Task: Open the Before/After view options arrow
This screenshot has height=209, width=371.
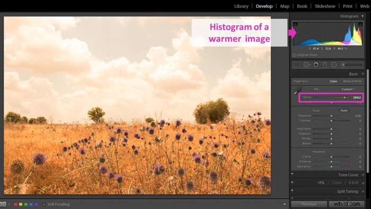Action: 9,204
